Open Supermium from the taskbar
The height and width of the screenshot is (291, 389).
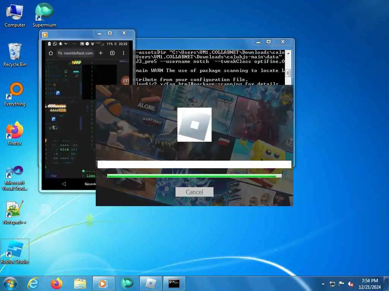pyautogui.click(x=127, y=283)
